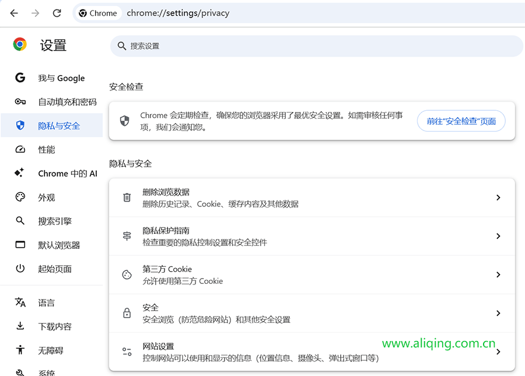This screenshot has width=525, height=376.
Task: Click the wrench icon for 系统
Action: click(x=20, y=373)
